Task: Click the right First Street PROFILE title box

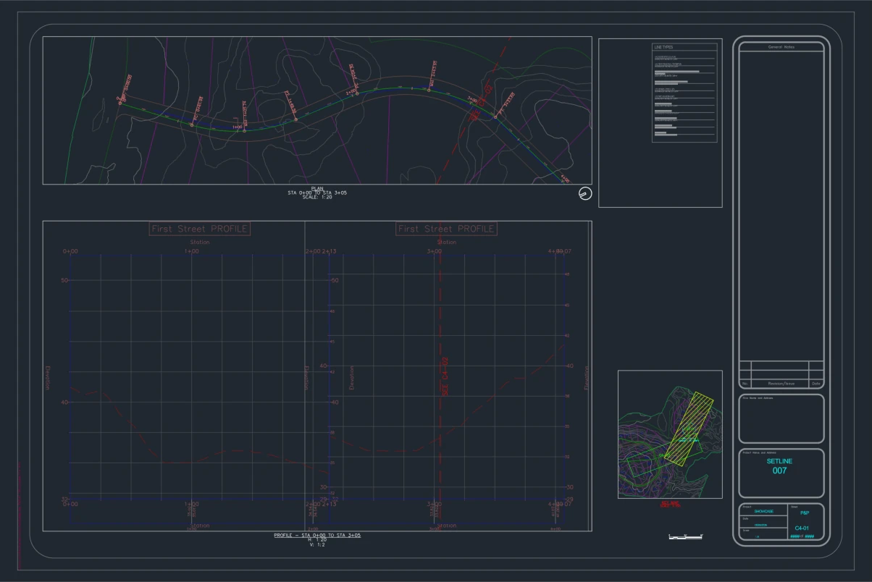Action: [447, 229]
